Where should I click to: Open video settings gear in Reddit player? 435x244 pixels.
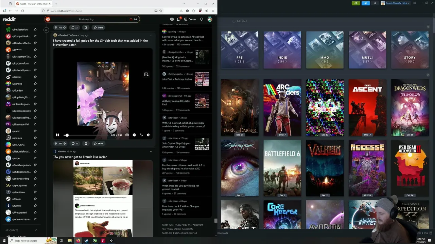(134, 135)
